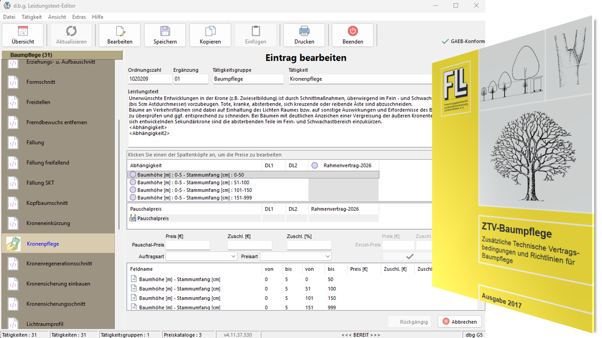Click the Übersicht calendar toolbar icon
Screen dimensions: 602x338
pyautogui.click(x=23, y=31)
